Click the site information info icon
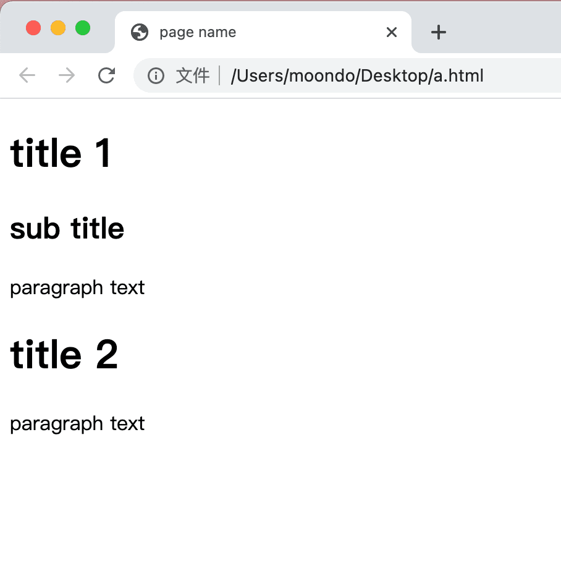The height and width of the screenshot is (571, 561). pyautogui.click(x=155, y=75)
